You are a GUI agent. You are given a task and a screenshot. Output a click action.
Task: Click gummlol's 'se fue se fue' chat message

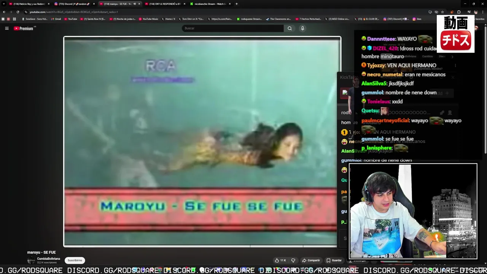[x=387, y=139]
